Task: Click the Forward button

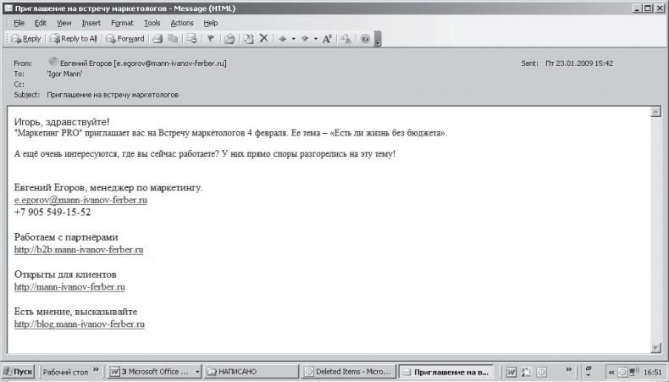Action: pyautogui.click(x=125, y=39)
